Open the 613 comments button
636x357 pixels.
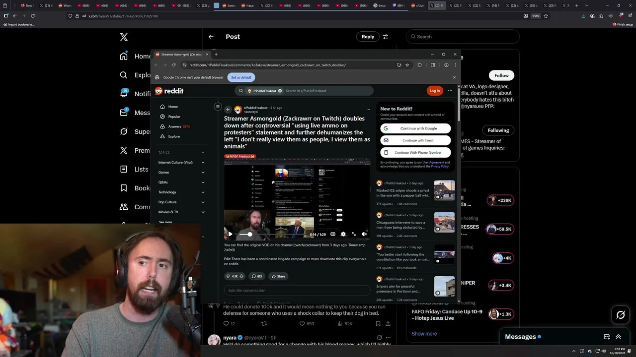point(257,276)
